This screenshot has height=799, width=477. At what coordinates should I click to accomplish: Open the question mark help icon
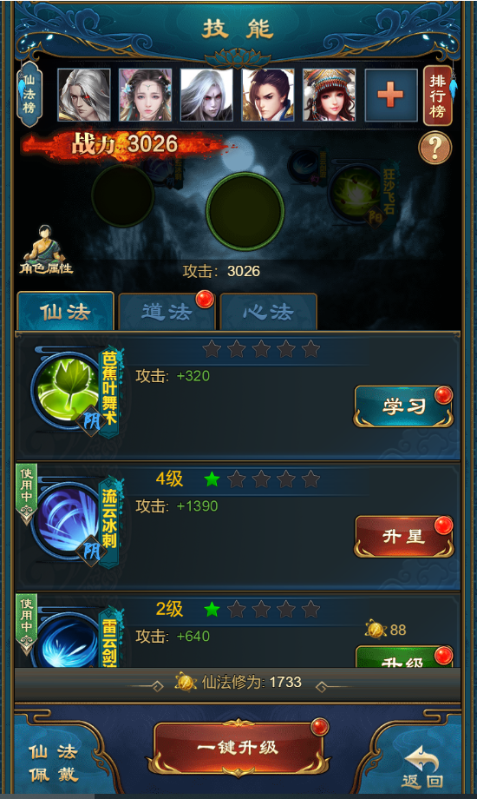tap(435, 148)
